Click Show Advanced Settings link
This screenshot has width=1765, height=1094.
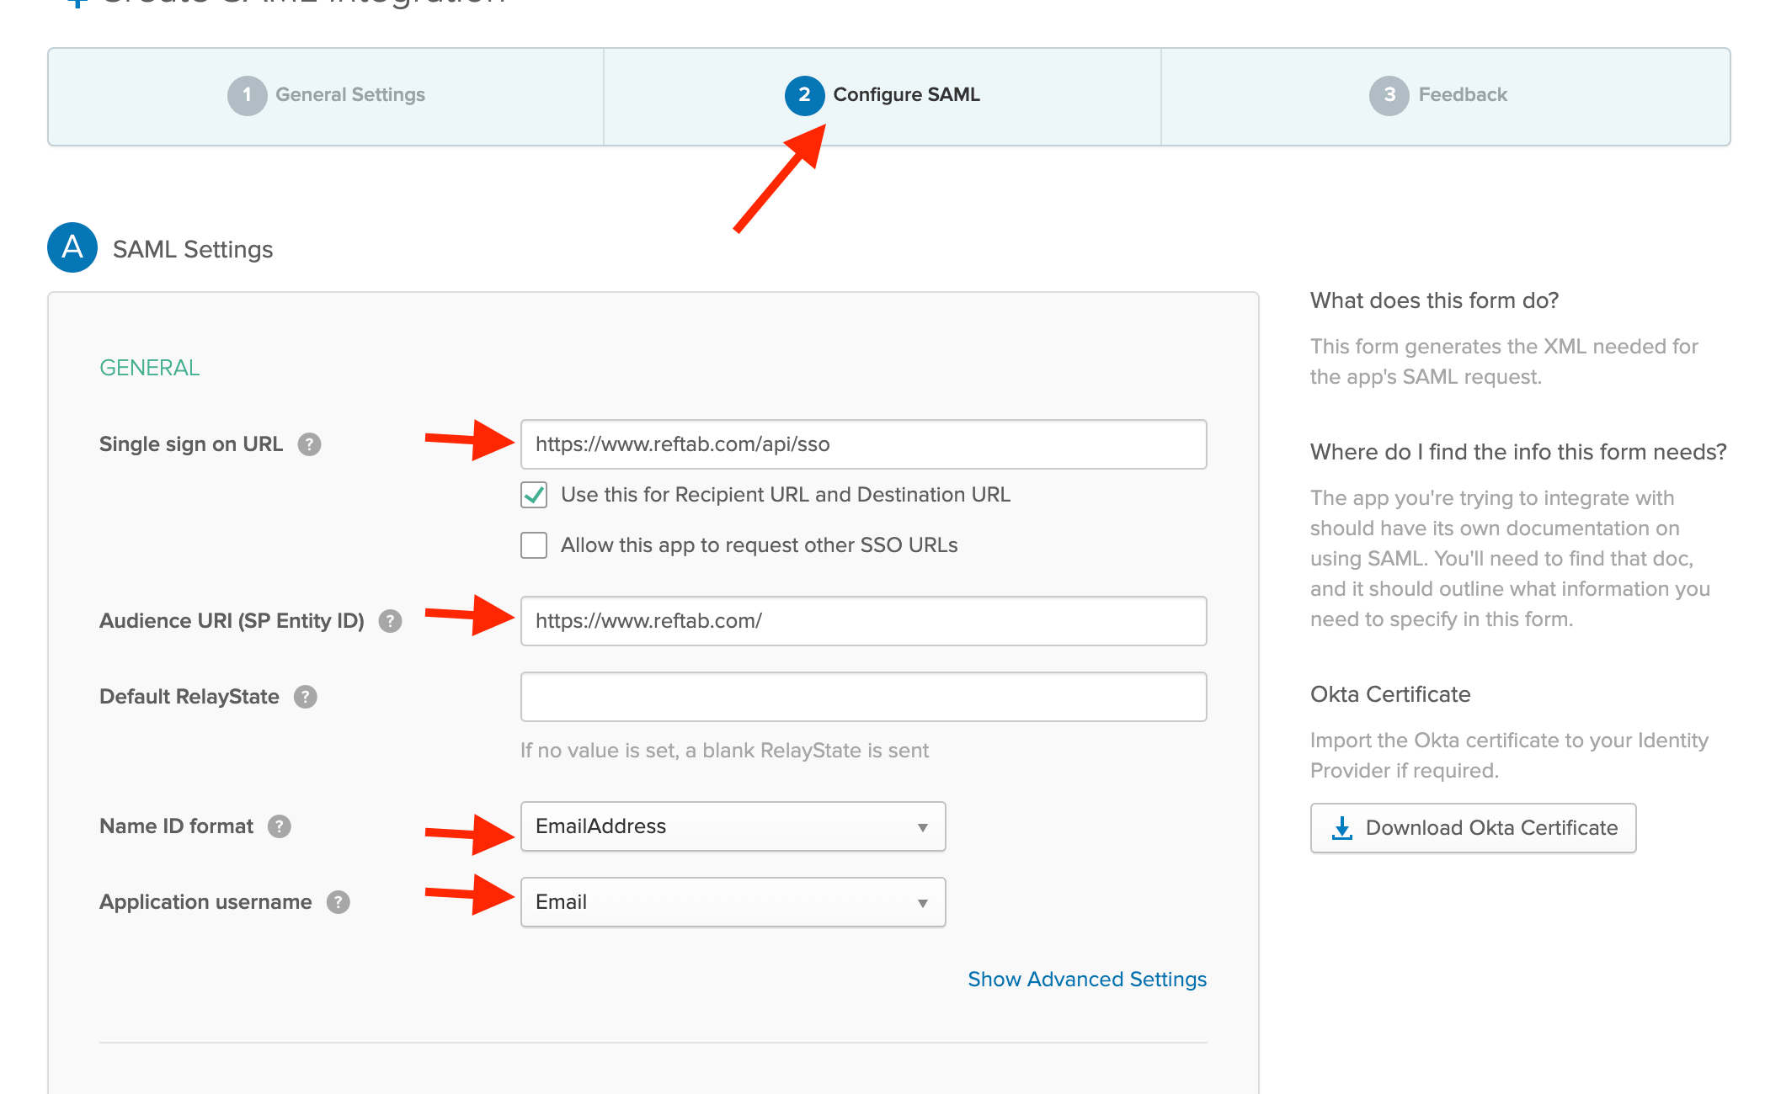pyautogui.click(x=1087, y=980)
